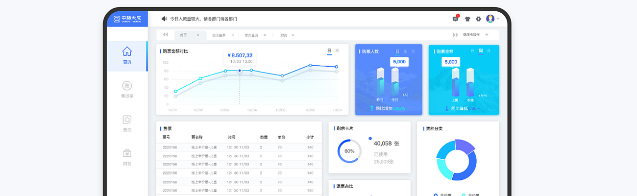637x196 pixels.
Task: Click the 5,000 label in 购票金额 card
Action: (x=451, y=62)
